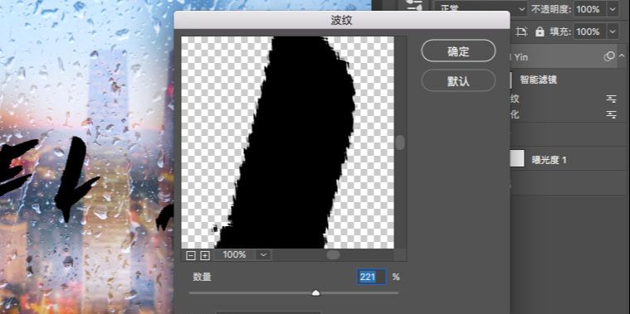The image size is (630, 314).
Task: Click the 波纹 dialog title bar
Action: click(341, 21)
